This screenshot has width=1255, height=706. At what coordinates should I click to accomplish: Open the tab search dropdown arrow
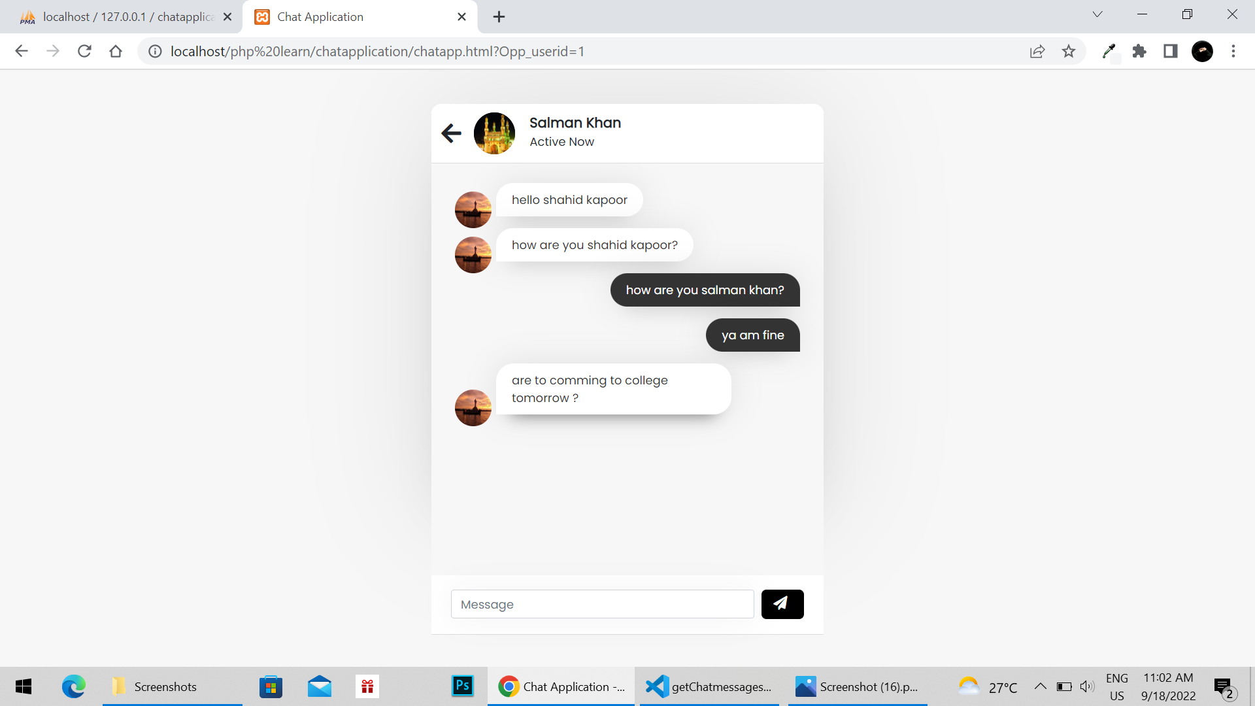[x=1097, y=14]
